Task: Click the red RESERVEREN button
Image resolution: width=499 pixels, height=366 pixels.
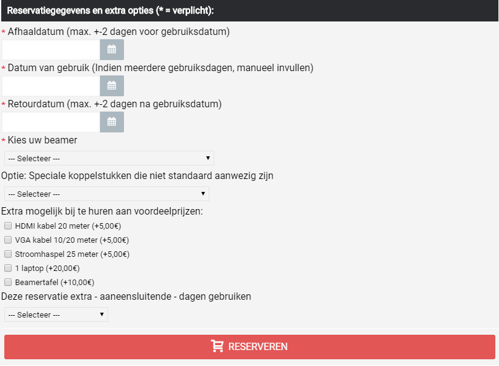Action: (250, 347)
